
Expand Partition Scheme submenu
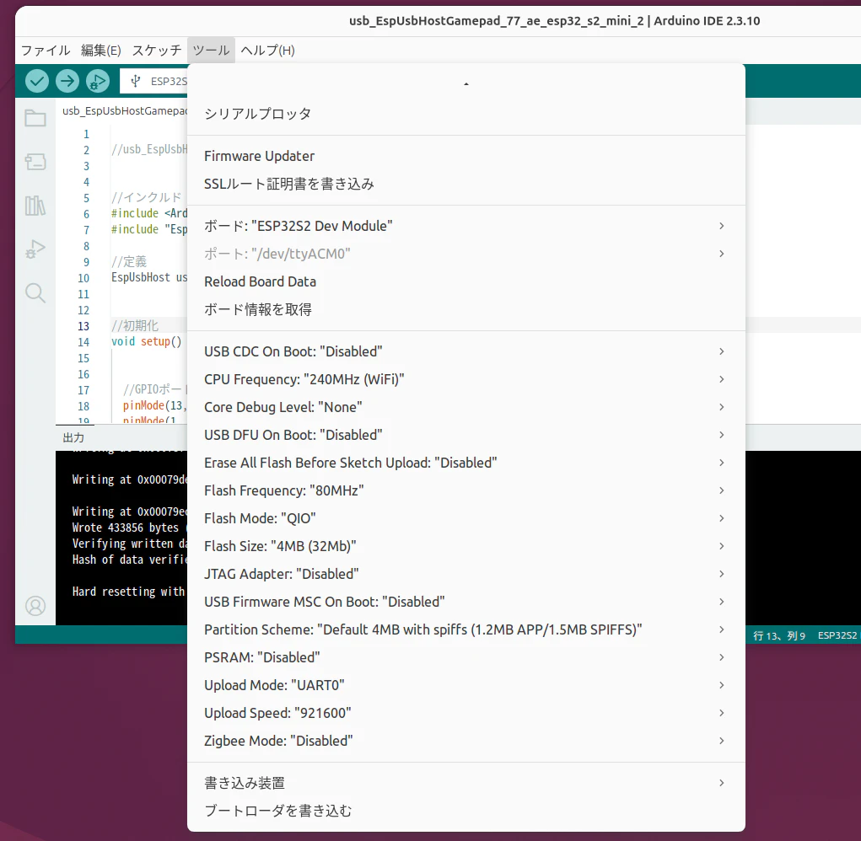[x=465, y=629]
